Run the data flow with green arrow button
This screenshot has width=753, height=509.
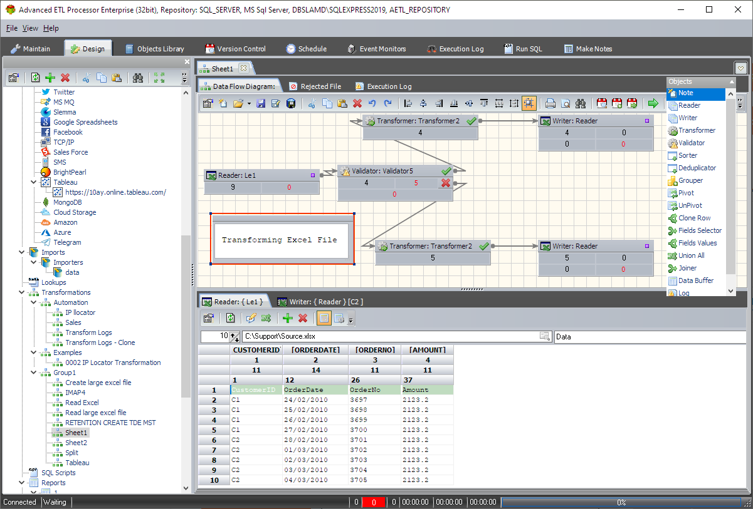(653, 103)
